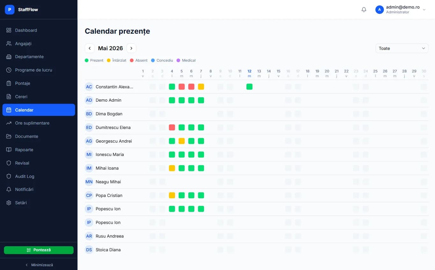Open Ore suplimentare trend icon
435x270 pixels.
pyautogui.click(x=9, y=123)
